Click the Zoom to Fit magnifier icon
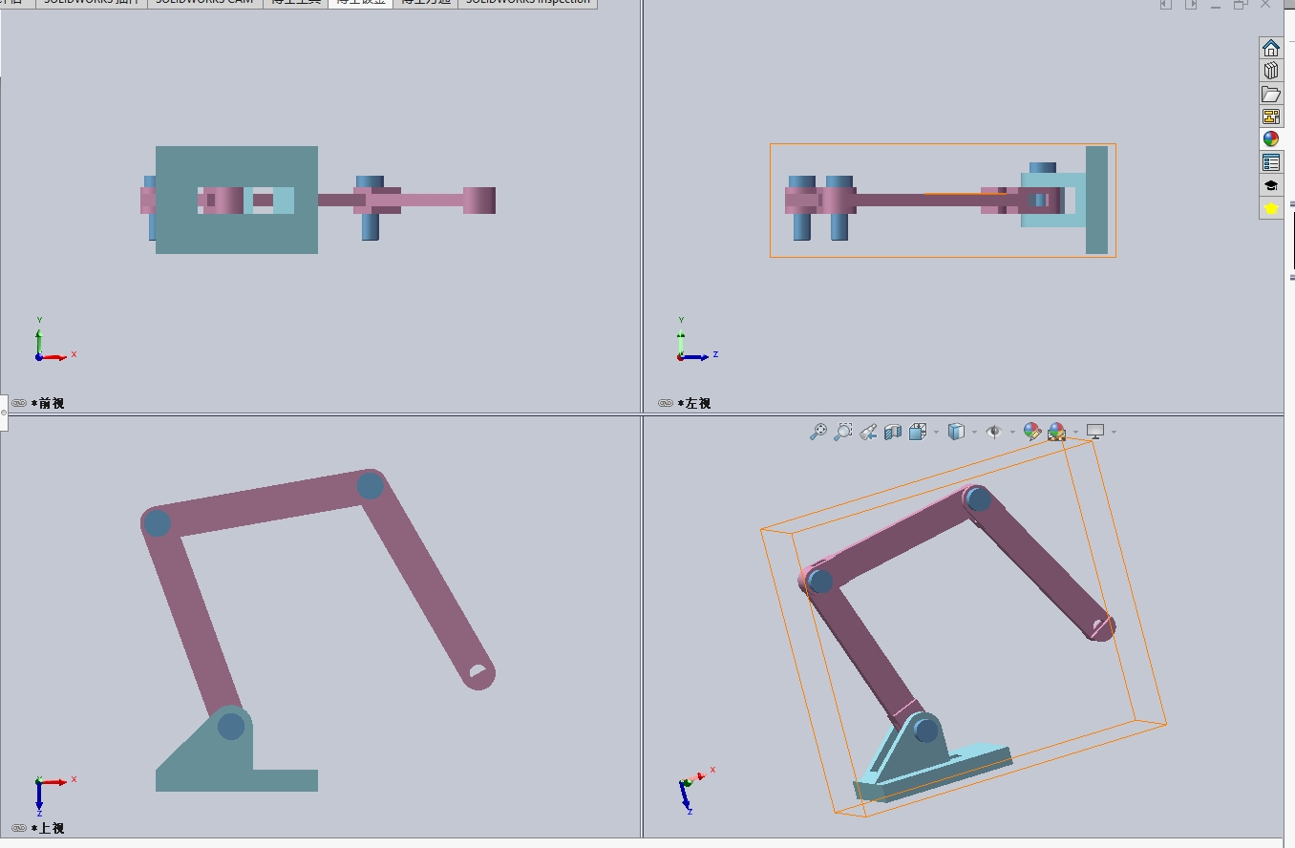The height and width of the screenshot is (848, 1295). (818, 432)
